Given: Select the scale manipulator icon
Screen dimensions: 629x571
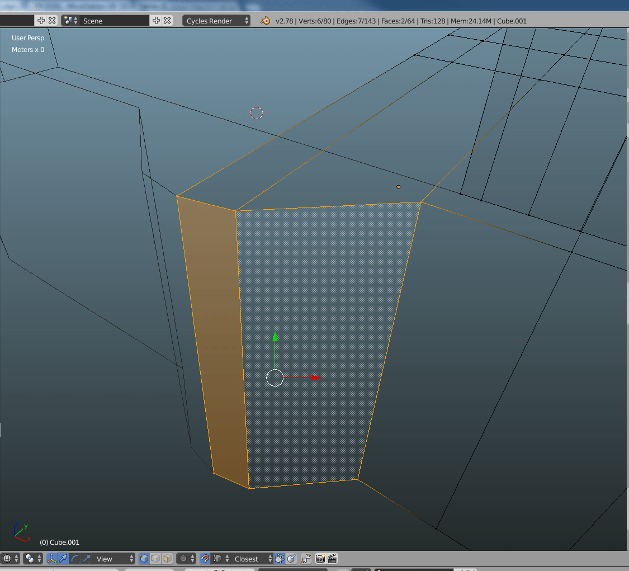Looking at the screenshot, I should [x=88, y=558].
